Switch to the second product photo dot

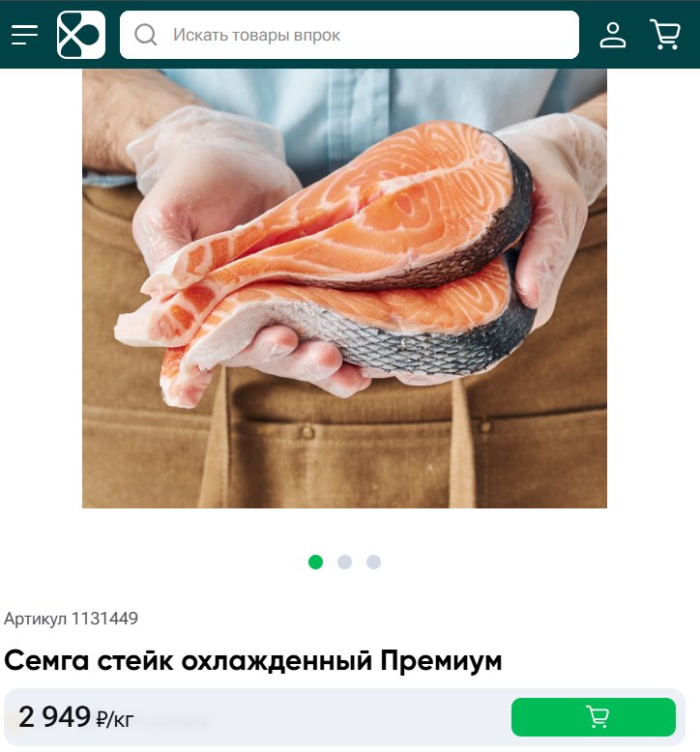(344, 562)
